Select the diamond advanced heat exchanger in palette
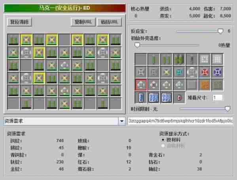The width and height of the screenshot is (237, 180). 179,85
